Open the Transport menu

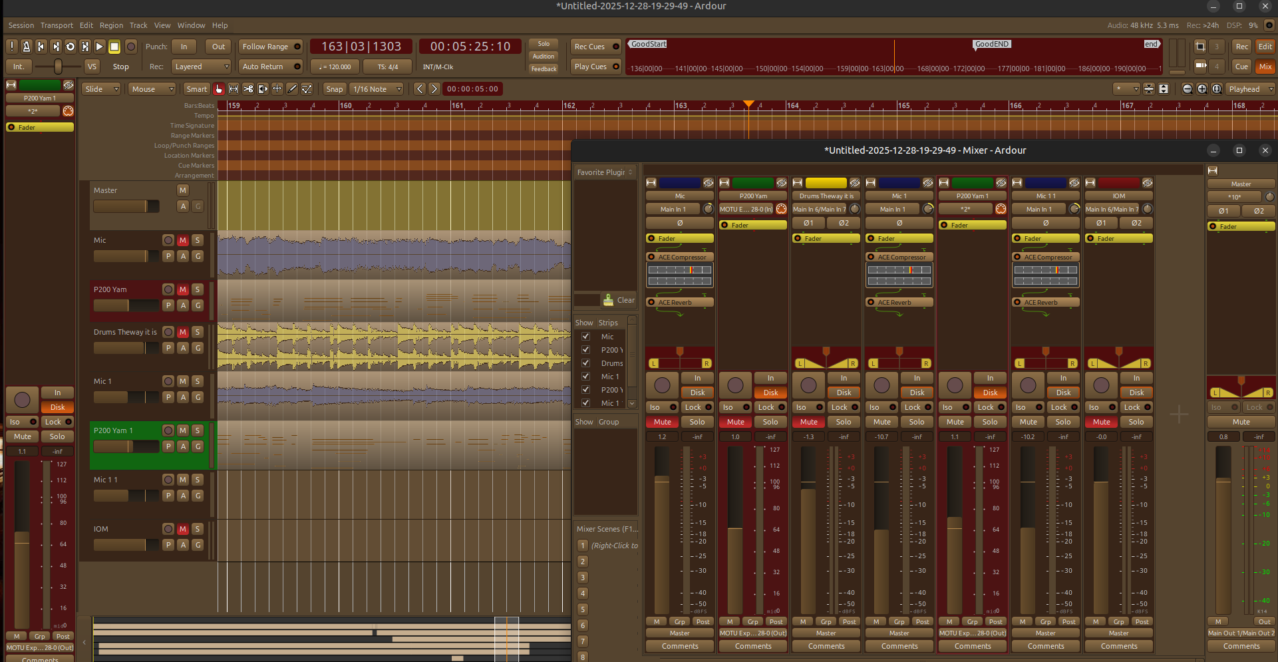pos(57,25)
